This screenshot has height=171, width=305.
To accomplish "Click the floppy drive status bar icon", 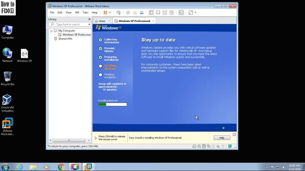I will [x=203, y=146].
